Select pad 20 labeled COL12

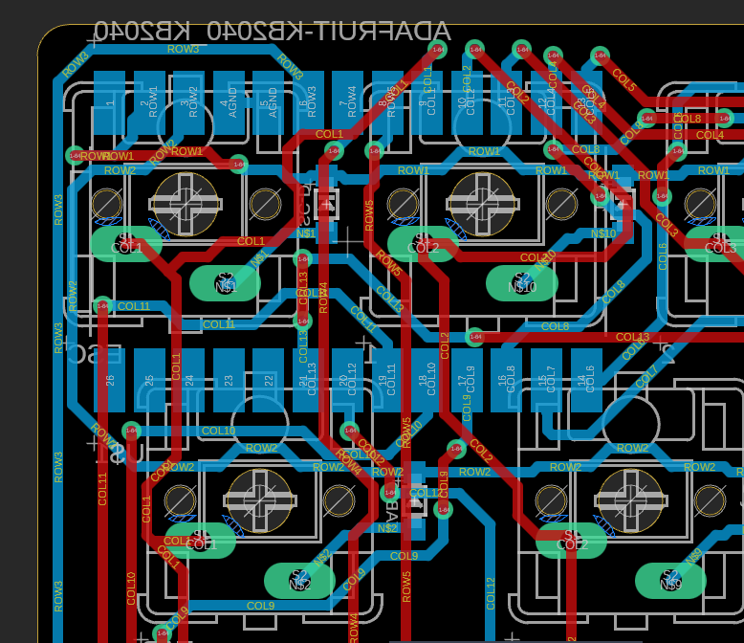[x=348, y=380]
